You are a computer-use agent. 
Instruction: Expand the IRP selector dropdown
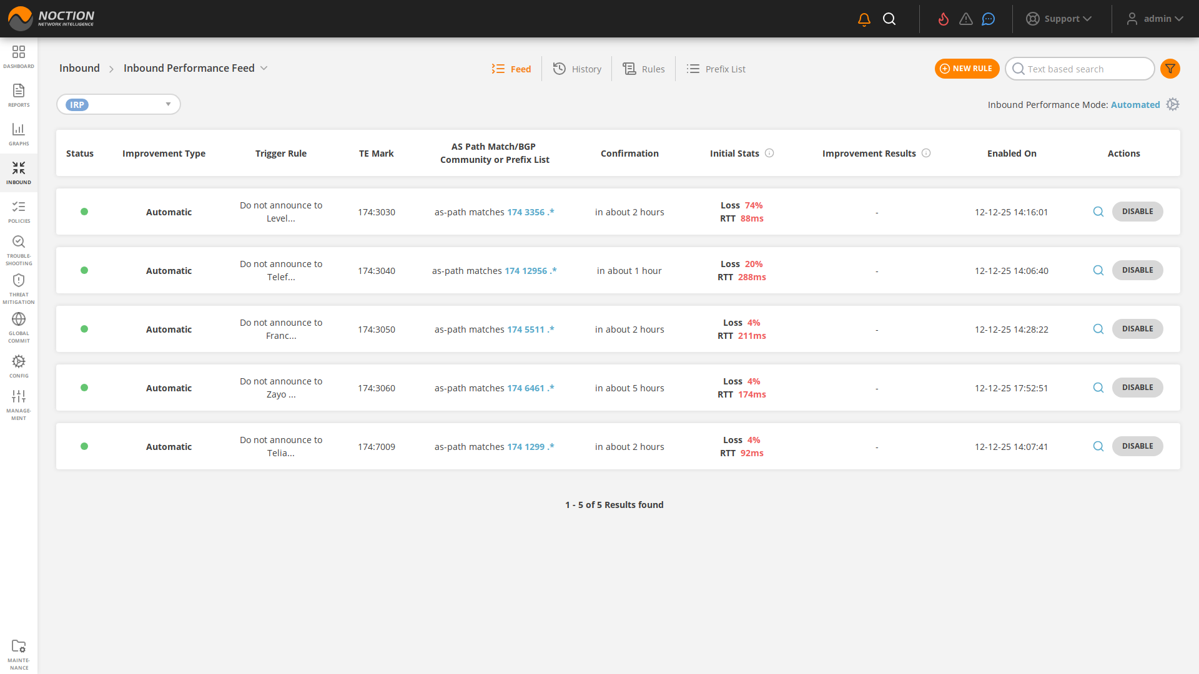point(167,104)
